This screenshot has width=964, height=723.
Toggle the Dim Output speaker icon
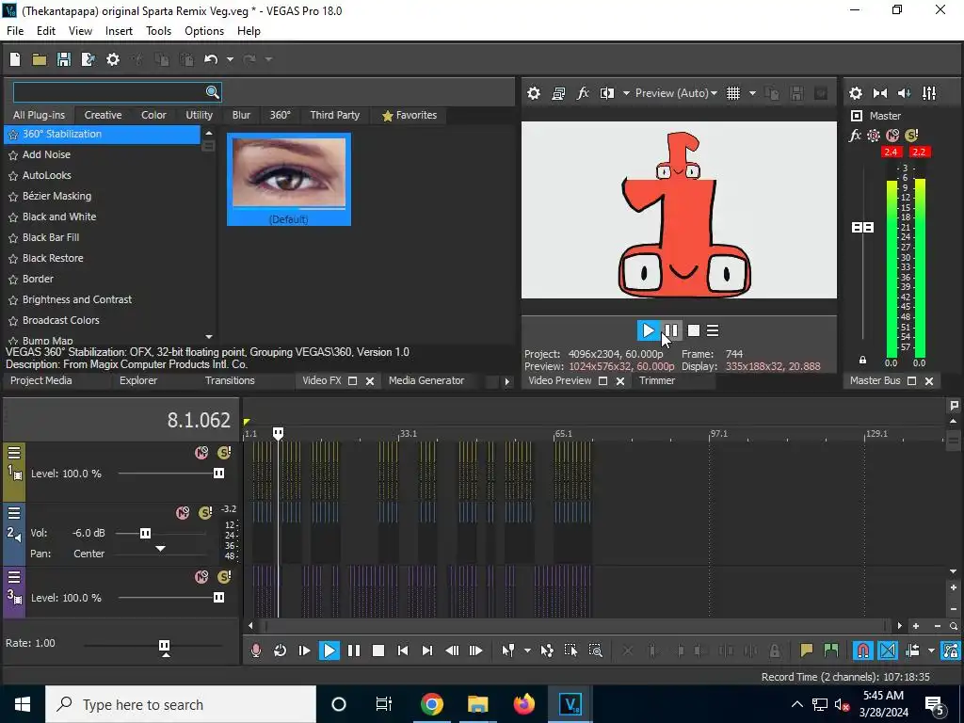905,93
